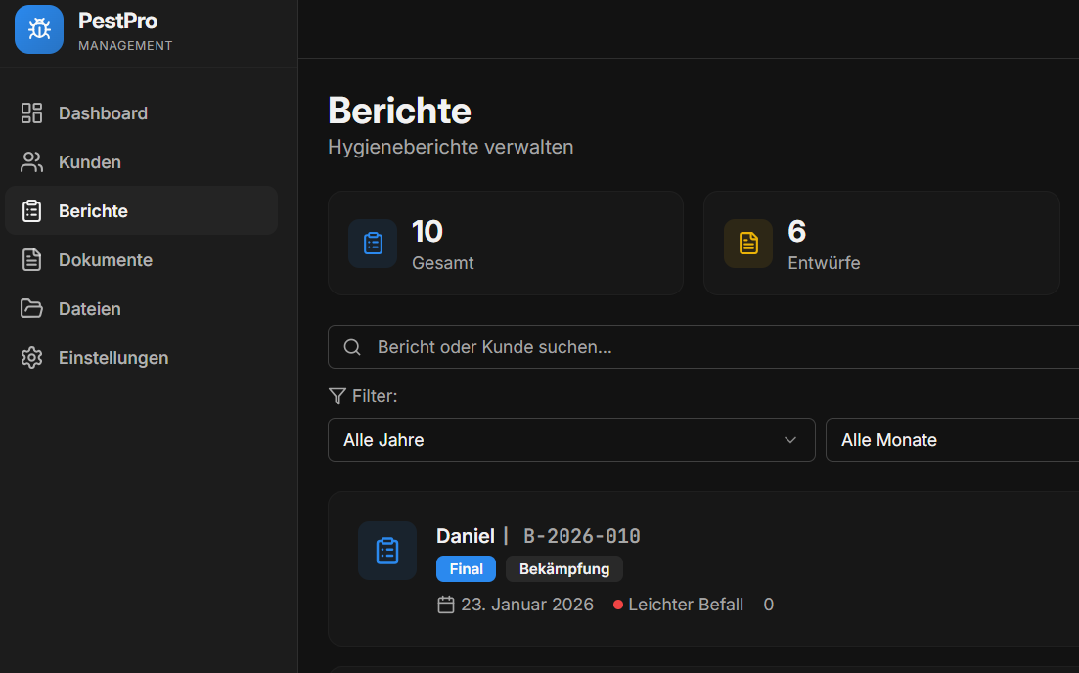This screenshot has width=1079, height=673.
Task: Open Berichte in the sidebar menu
Action: pyautogui.click(x=93, y=211)
